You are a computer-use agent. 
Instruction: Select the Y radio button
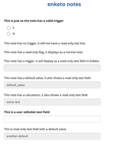point(9,28)
